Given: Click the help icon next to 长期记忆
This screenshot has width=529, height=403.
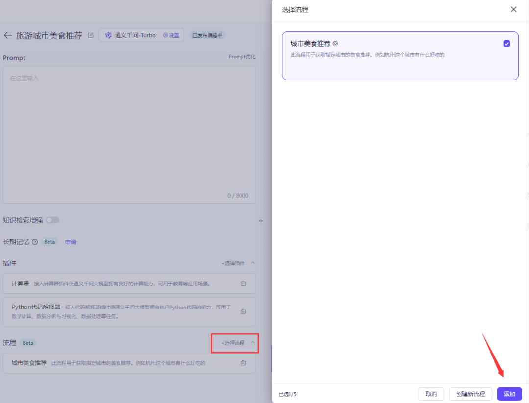Looking at the screenshot, I should coord(35,242).
